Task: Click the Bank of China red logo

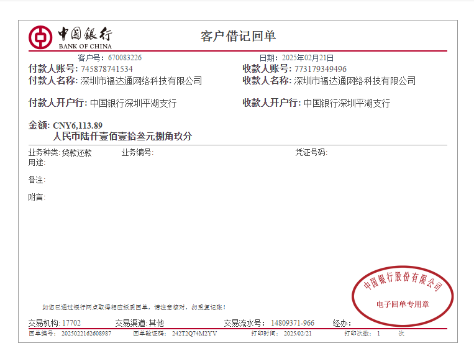Action: click(x=40, y=37)
